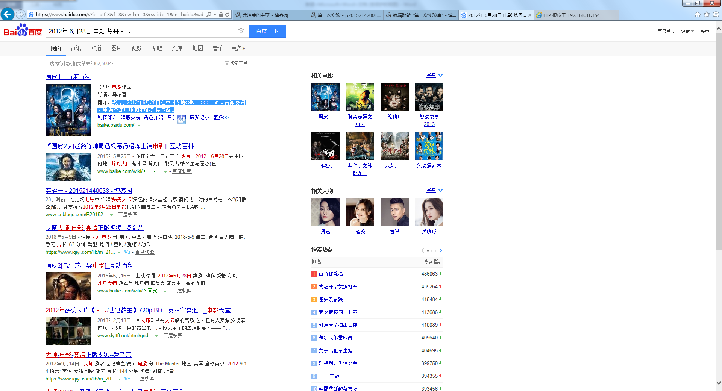722x391 pixels.
Task: Open the 设置 dropdown menu
Action: point(687,31)
